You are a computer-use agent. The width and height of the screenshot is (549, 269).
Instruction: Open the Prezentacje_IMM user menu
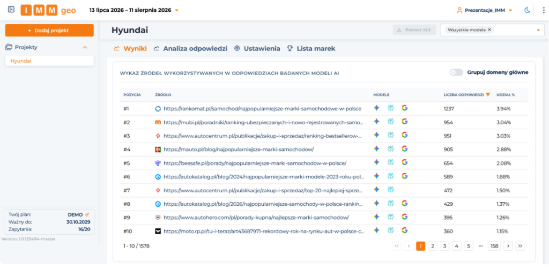pyautogui.click(x=485, y=10)
